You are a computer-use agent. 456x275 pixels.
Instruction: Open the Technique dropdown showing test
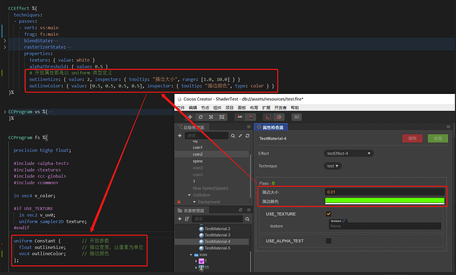[332, 166]
